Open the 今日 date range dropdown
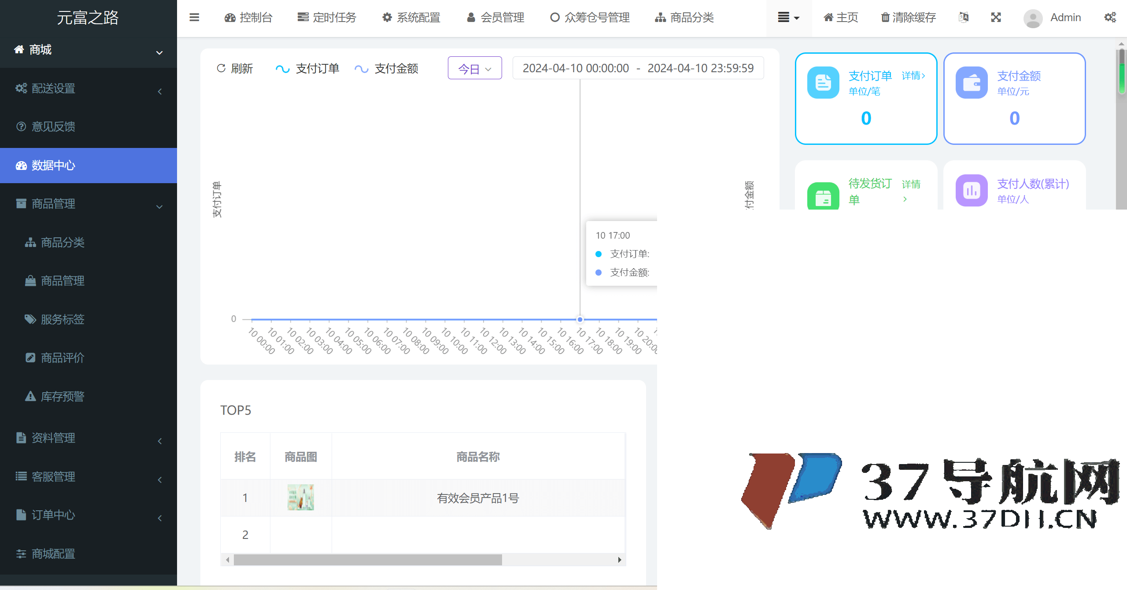 [474, 68]
